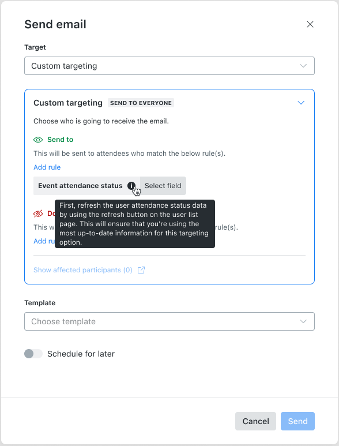This screenshot has height=446, width=339.
Task: Open the Target Custom targeting combo box
Action: [x=169, y=66]
